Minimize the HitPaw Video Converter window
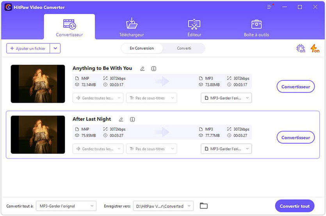 pos(285,7)
